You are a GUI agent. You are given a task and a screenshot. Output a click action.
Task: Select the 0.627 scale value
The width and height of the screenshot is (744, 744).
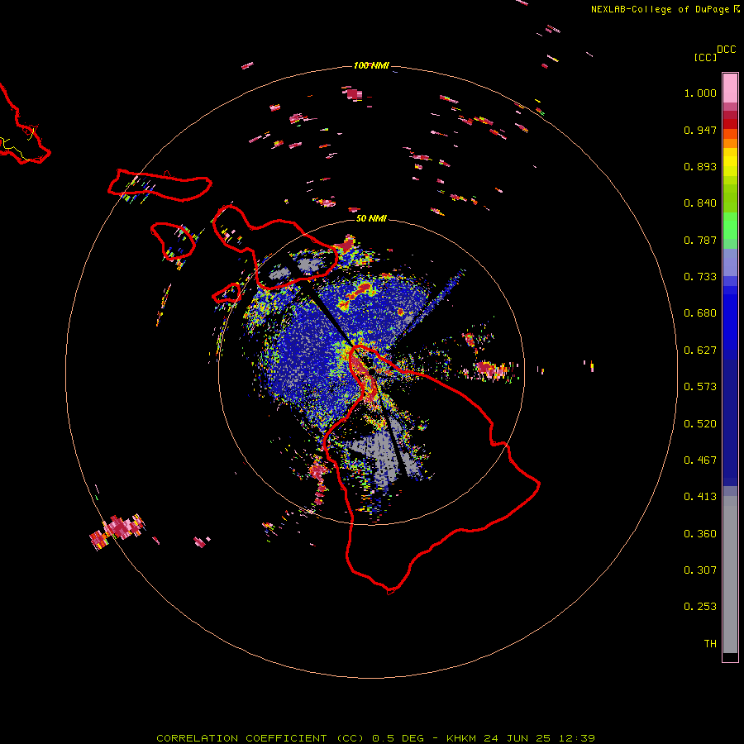pos(700,351)
